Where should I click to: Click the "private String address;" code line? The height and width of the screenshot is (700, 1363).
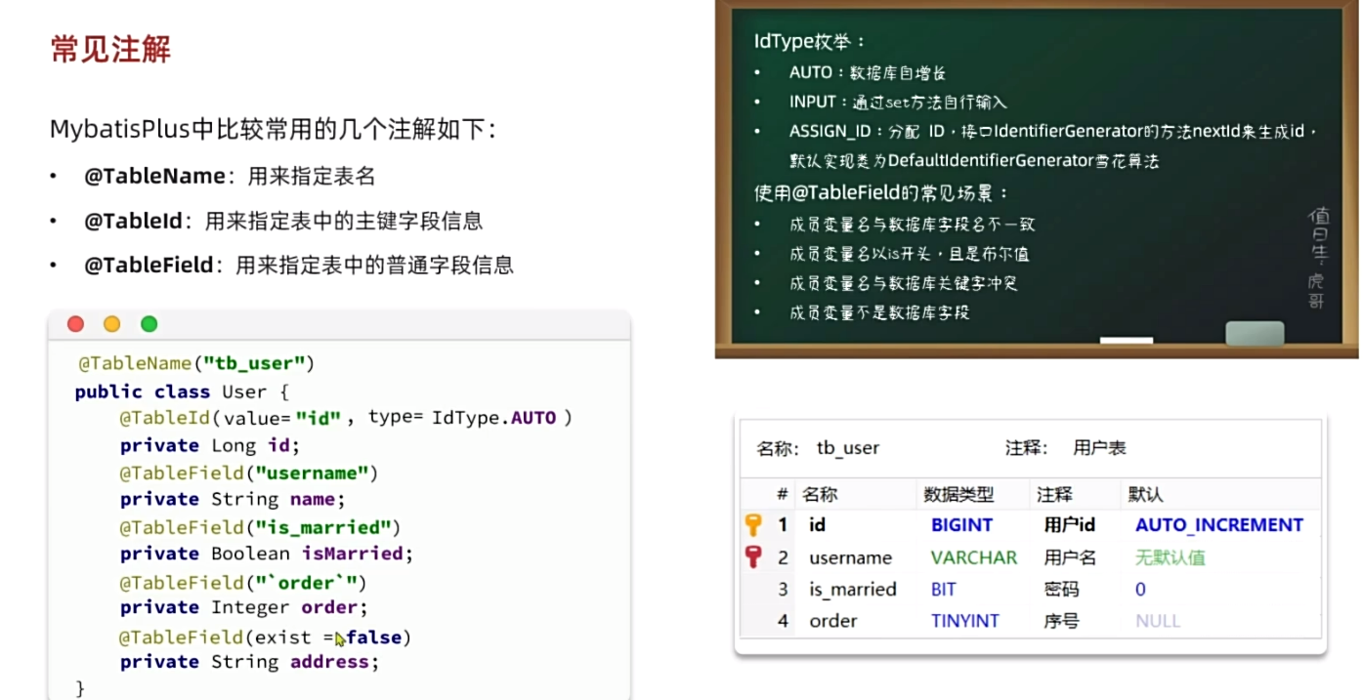pyautogui.click(x=249, y=662)
